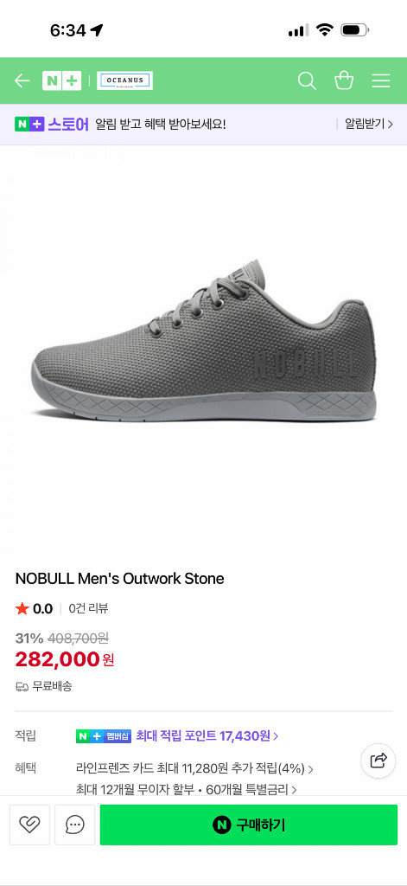Viewport: 407px width, 886px height.
Task: Open the N+ store logo
Action: pos(62,80)
